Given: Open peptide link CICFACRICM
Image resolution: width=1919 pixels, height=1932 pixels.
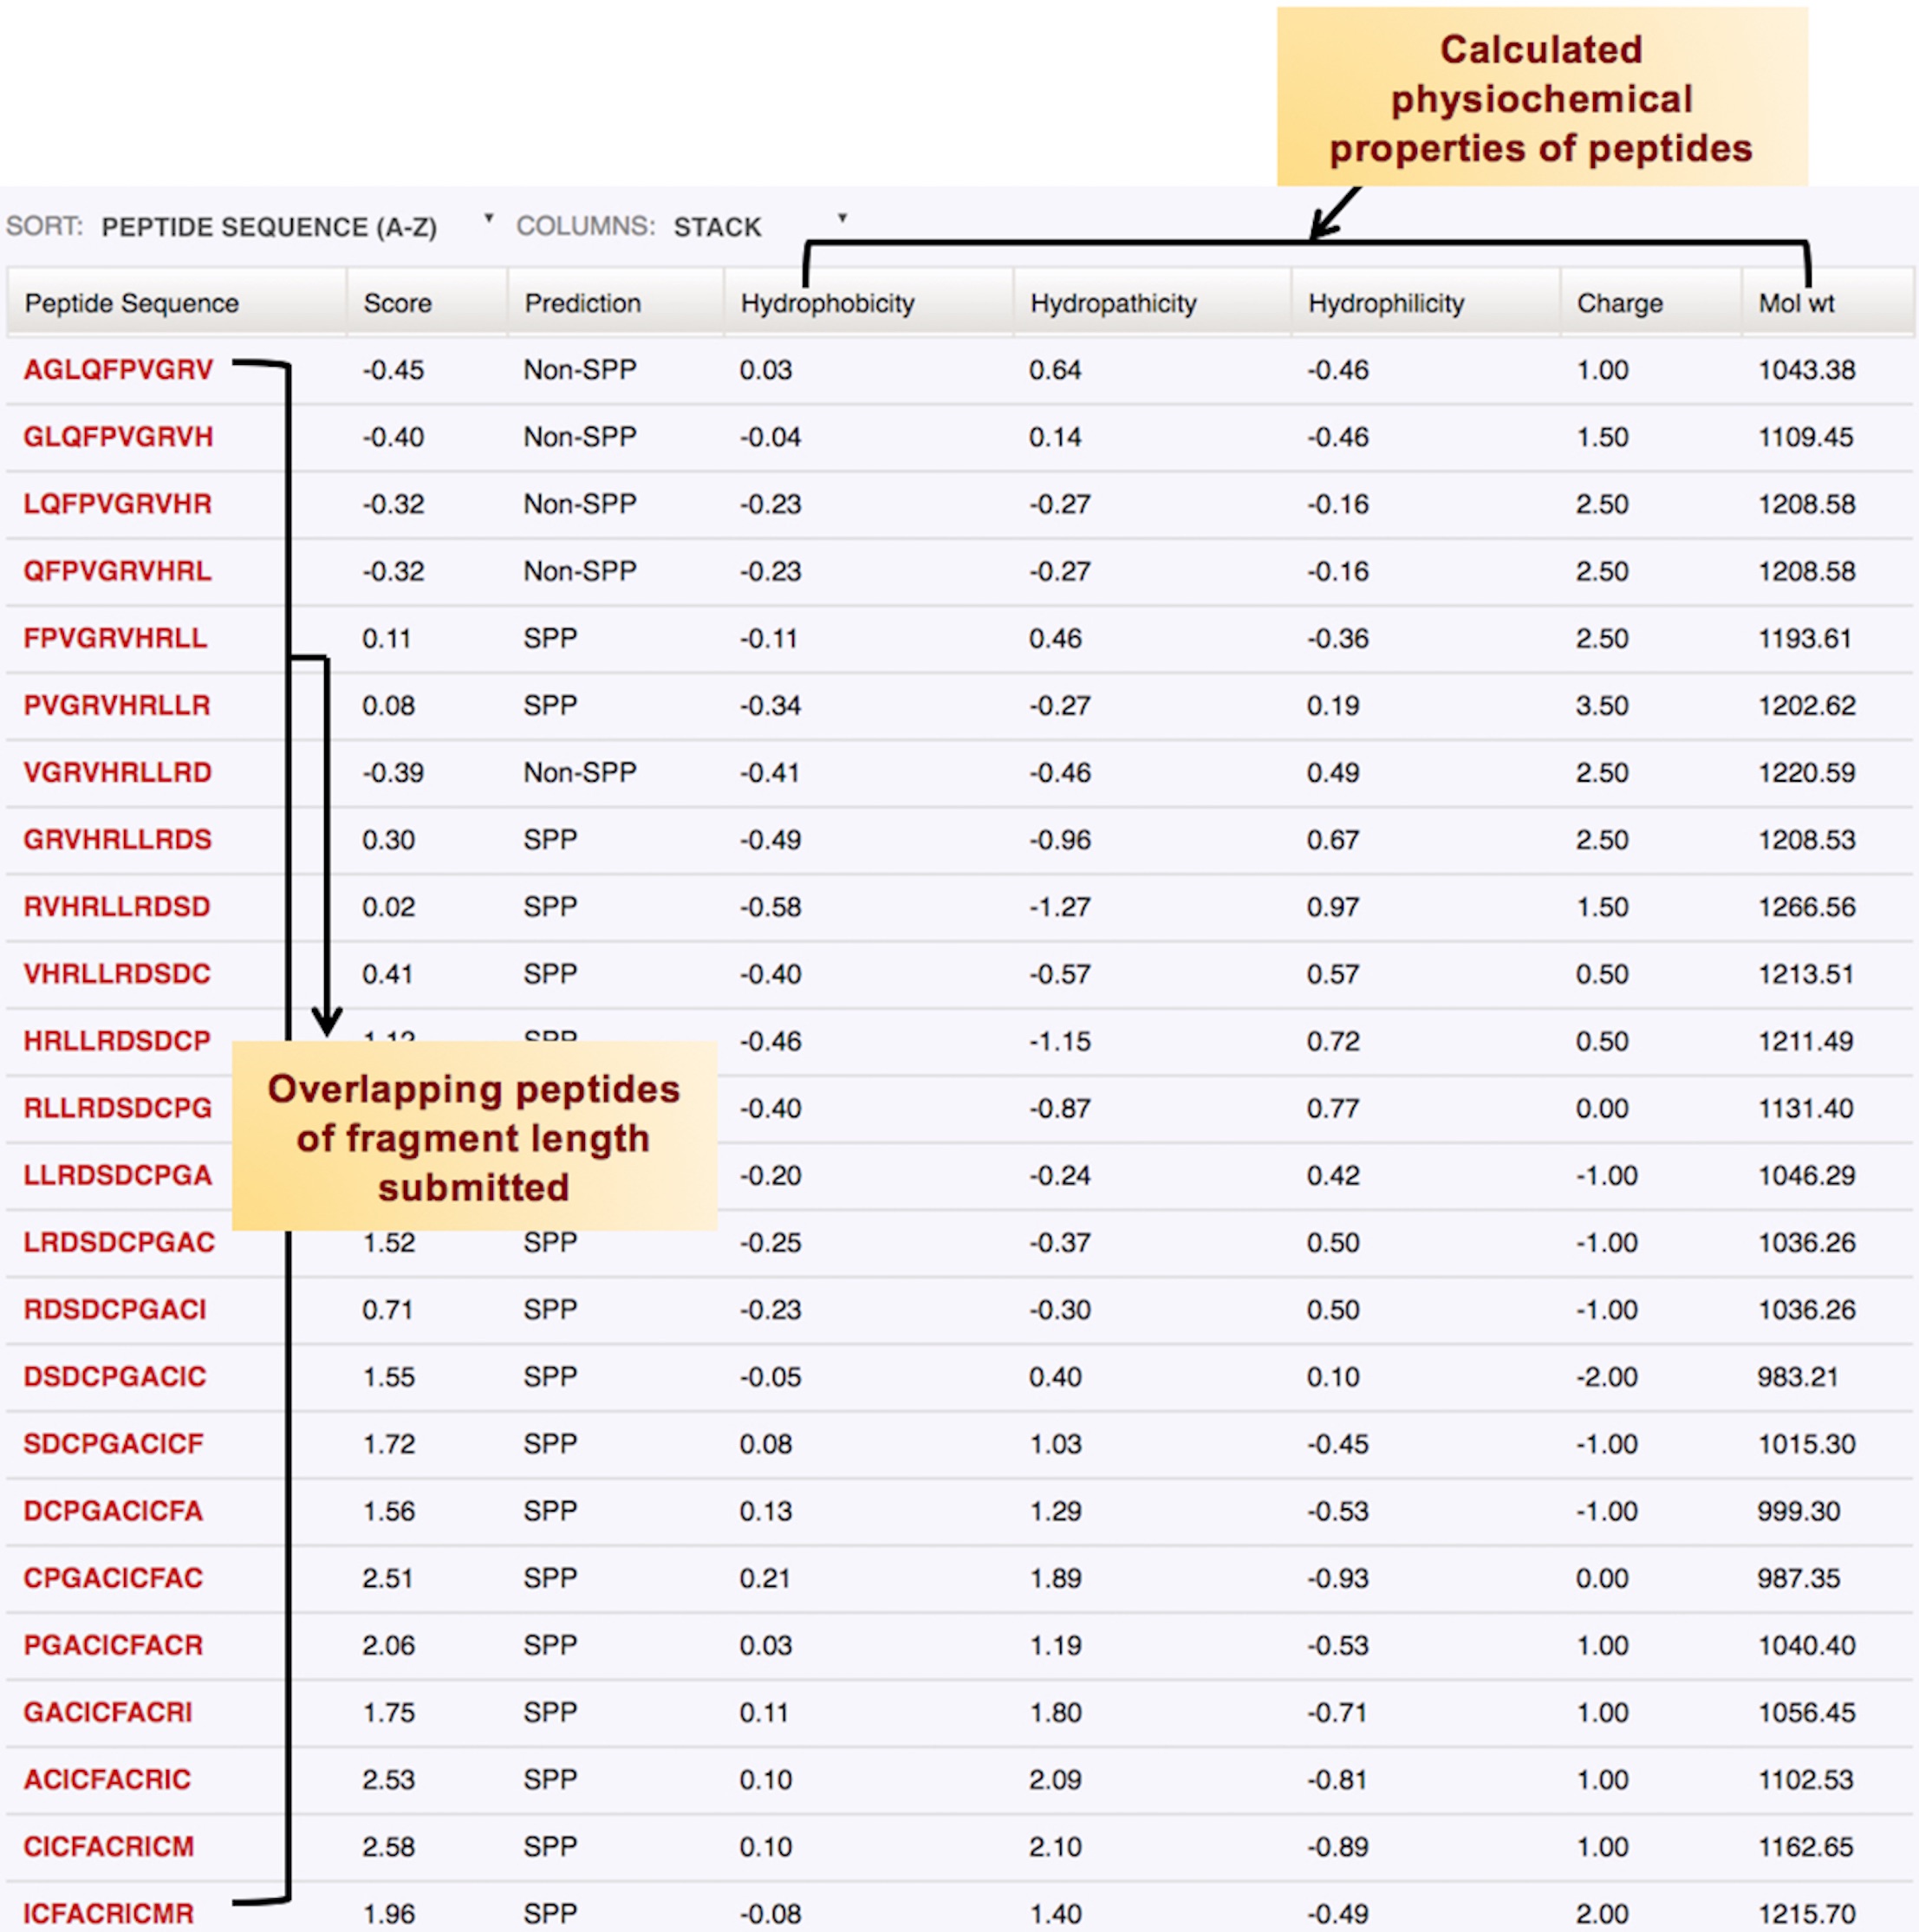Looking at the screenshot, I should click(x=109, y=1846).
